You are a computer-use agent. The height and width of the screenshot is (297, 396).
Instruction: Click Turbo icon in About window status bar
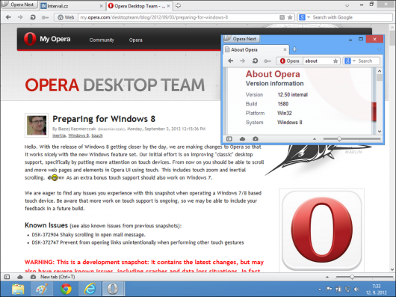[x=256, y=138]
